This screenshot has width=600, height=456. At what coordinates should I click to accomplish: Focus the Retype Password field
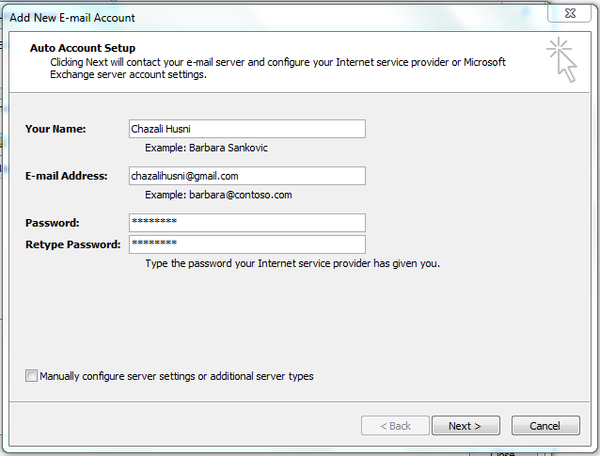tap(247, 244)
